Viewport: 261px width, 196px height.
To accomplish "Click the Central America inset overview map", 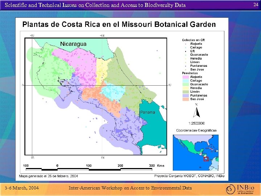I will (196, 152).
